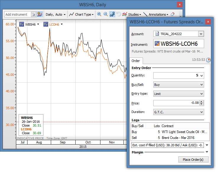Click the eraser icon in chart toolbar
The height and width of the screenshot is (172, 218).
[173, 14]
